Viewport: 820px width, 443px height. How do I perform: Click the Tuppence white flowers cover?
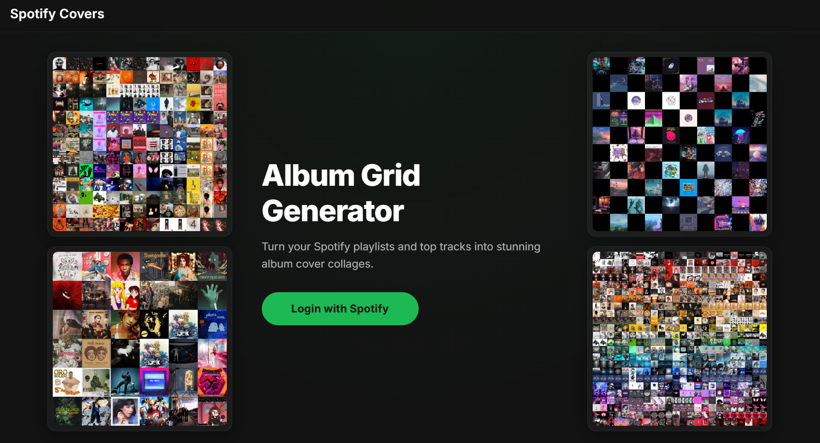pyautogui.click(x=67, y=353)
